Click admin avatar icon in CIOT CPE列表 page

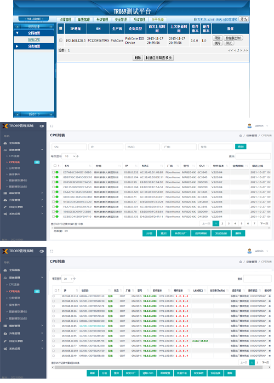tap(249, 251)
